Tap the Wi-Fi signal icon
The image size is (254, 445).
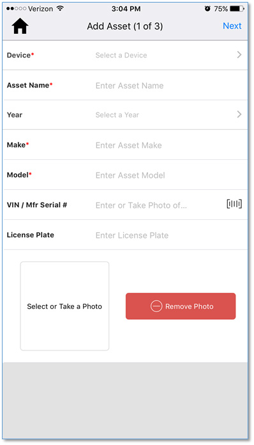point(60,8)
